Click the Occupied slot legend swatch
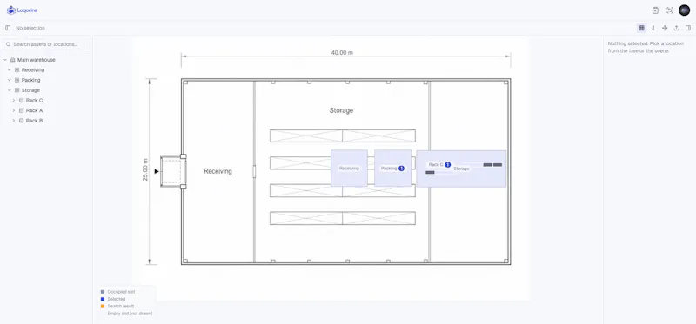Image resolution: width=696 pixels, height=324 pixels. coord(103,292)
